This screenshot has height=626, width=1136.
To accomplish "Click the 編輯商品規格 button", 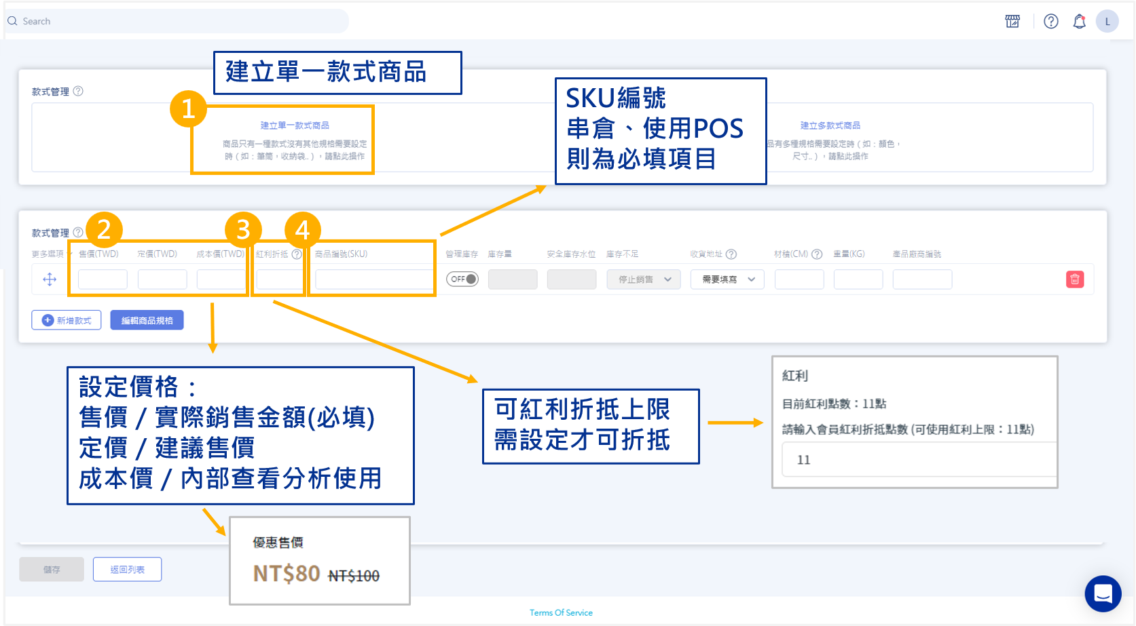I will pyautogui.click(x=147, y=320).
